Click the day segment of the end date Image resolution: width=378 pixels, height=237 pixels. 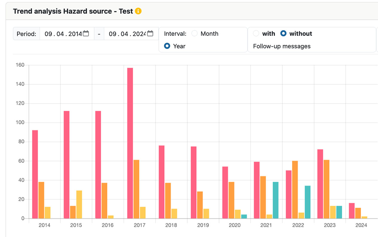pyautogui.click(x=112, y=34)
